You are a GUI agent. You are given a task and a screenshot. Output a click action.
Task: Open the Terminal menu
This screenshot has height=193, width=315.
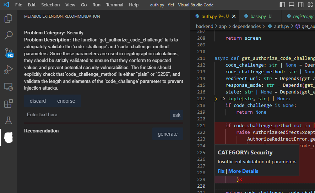click(115, 5)
